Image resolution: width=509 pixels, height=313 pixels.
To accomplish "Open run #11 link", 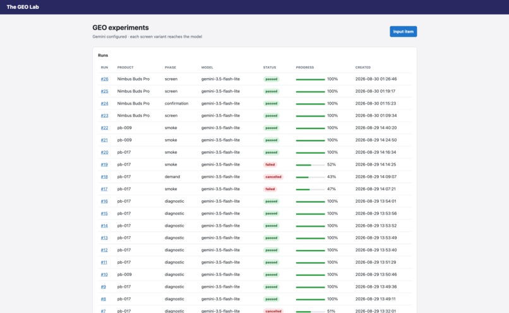I will click(x=104, y=262).
